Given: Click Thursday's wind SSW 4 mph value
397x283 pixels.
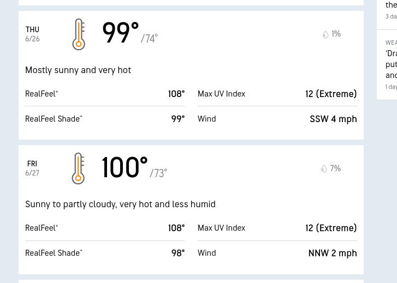Looking at the screenshot, I should pos(333,119).
